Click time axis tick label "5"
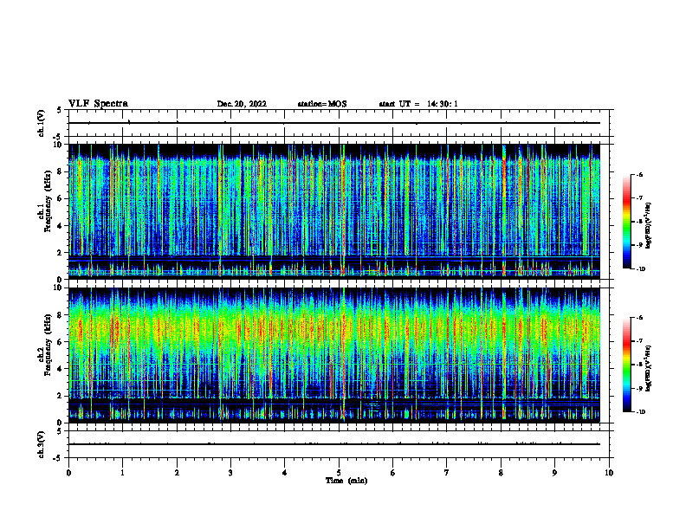 (339, 473)
